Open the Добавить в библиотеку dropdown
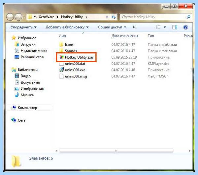 tap(67, 27)
